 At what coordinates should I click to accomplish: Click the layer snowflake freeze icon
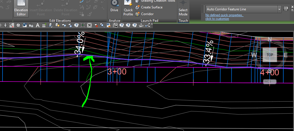70,25
